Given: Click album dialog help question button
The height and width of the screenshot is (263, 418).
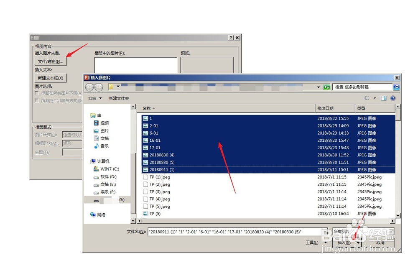Looking at the screenshot, I should point(231,38).
